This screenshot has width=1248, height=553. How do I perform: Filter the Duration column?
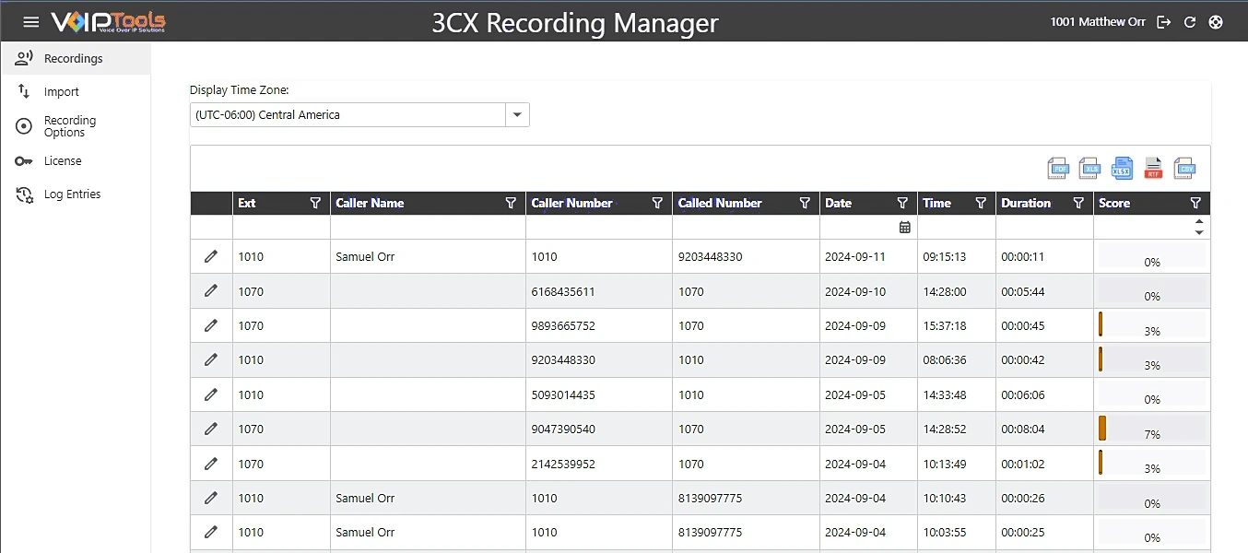[x=1078, y=204]
